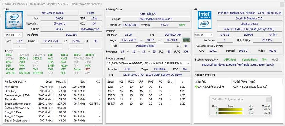Click the HVCI indicator
Viewport: 285px width, 126px height.
(275, 60)
